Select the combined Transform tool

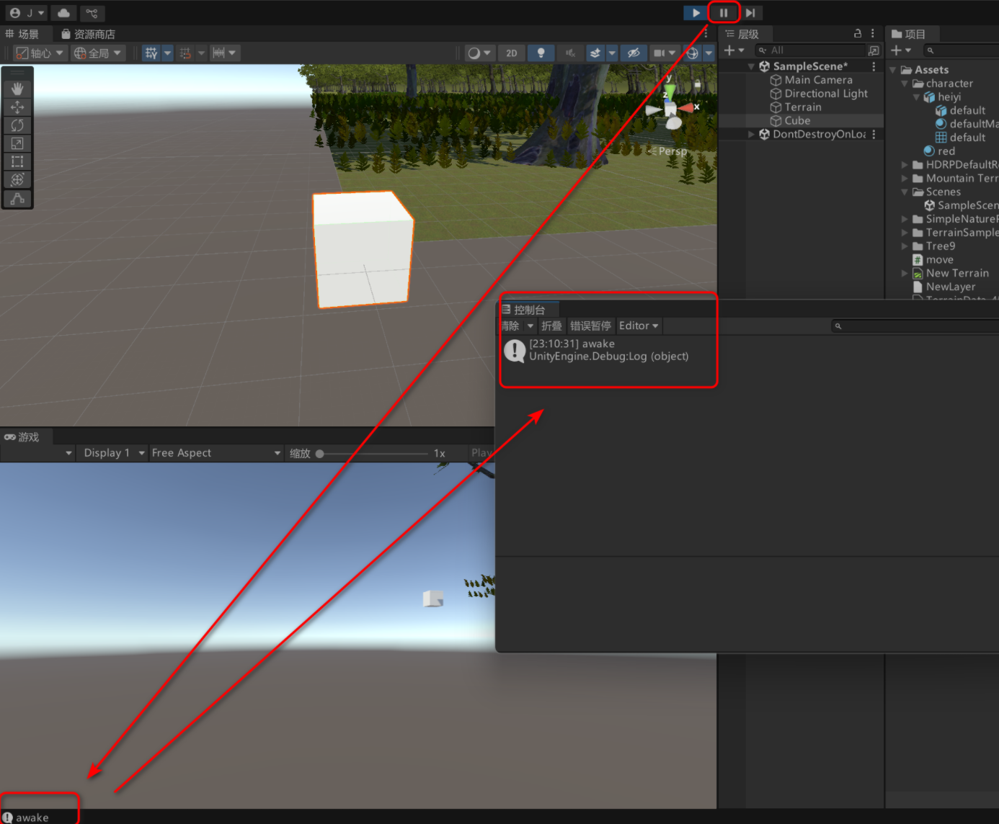coord(17,179)
